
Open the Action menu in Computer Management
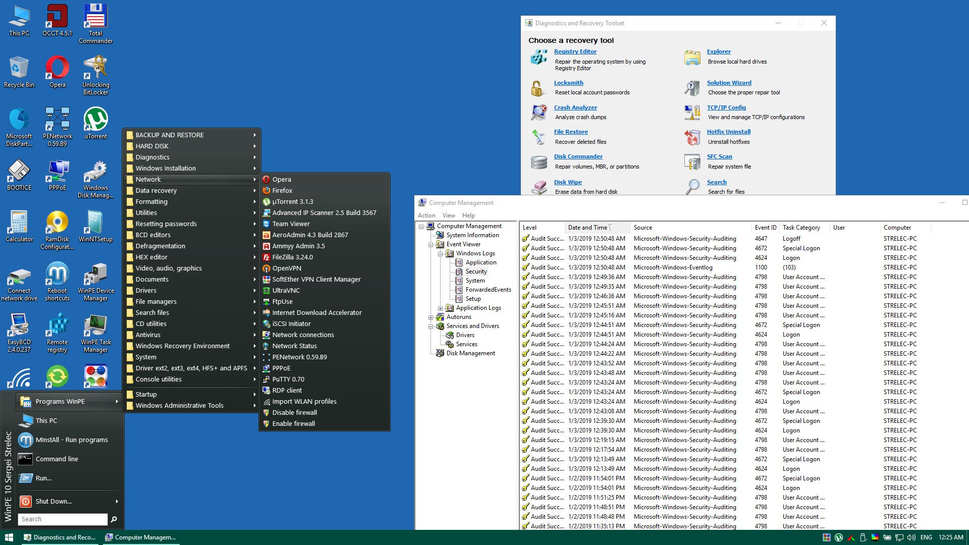[x=426, y=215]
